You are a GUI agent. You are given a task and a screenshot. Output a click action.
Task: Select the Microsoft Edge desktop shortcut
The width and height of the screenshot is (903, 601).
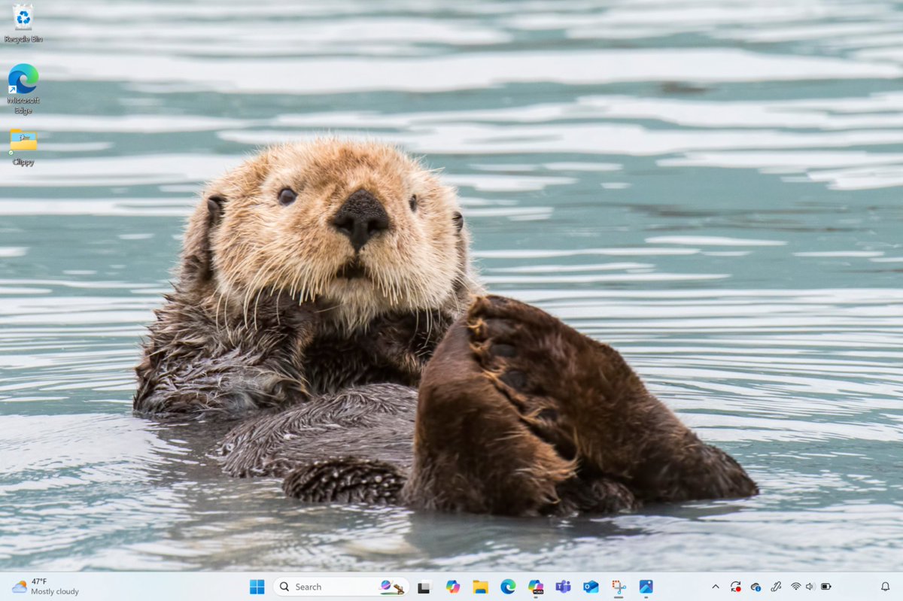click(x=23, y=90)
